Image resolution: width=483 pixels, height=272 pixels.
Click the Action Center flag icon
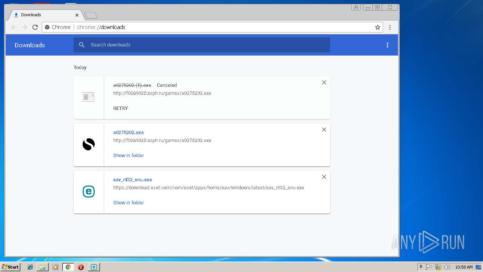coord(429,267)
